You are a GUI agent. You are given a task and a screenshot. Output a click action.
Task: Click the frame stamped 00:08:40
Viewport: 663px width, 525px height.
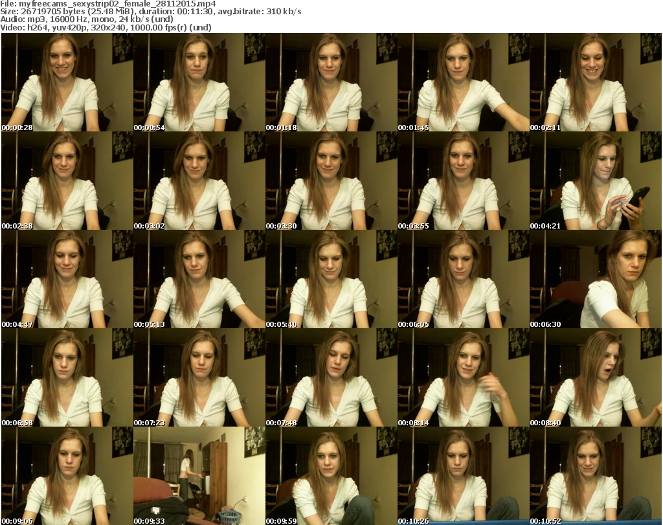pos(596,377)
